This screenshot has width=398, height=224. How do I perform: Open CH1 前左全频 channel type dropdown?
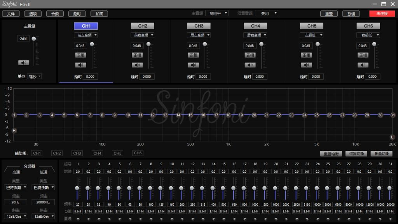pyautogui.click(x=86, y=35)
